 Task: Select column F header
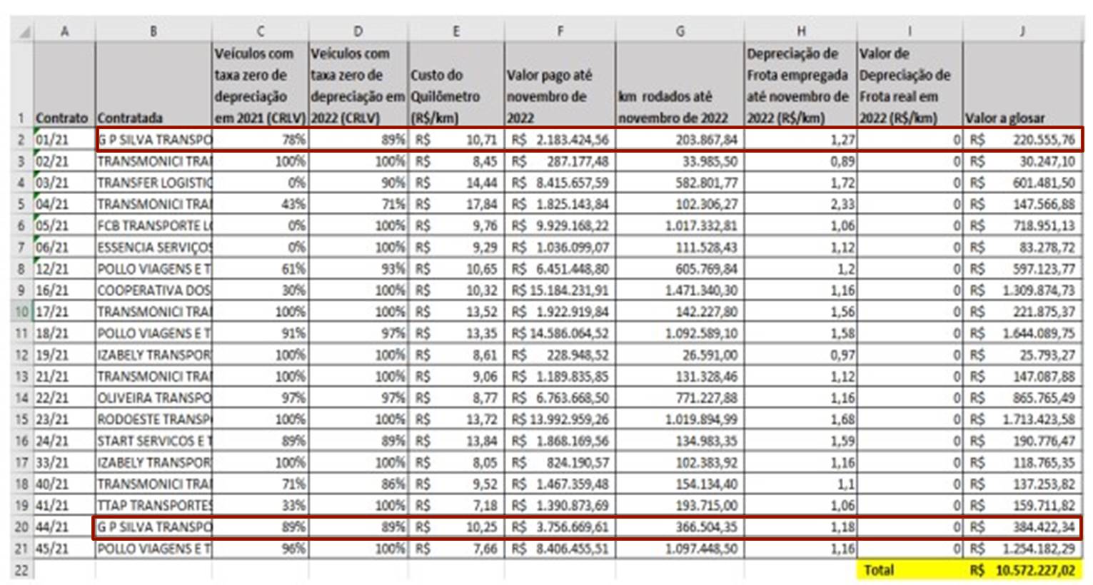560,32
